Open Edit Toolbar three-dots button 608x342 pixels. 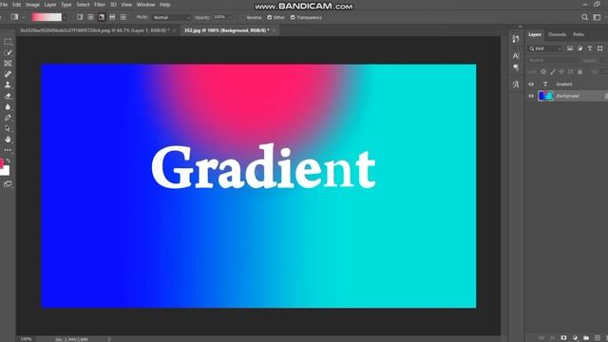tap(8, 150)
